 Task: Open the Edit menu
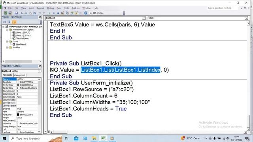17,8
